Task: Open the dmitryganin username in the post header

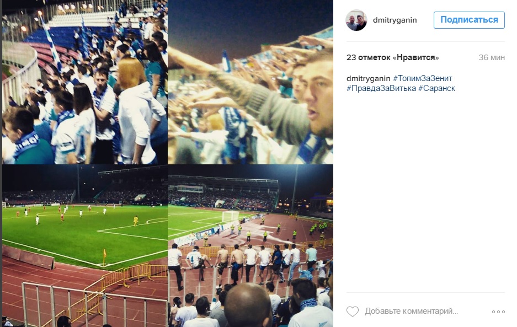Action: (395, 20)
